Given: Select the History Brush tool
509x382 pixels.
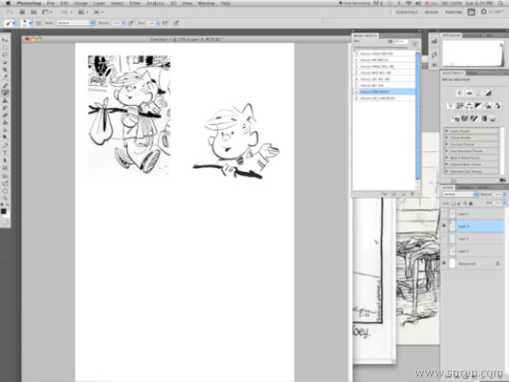Looking at the screenshot, I should [x=5, y=107].
